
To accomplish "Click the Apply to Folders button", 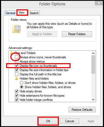I will click(x=42, y=34).
